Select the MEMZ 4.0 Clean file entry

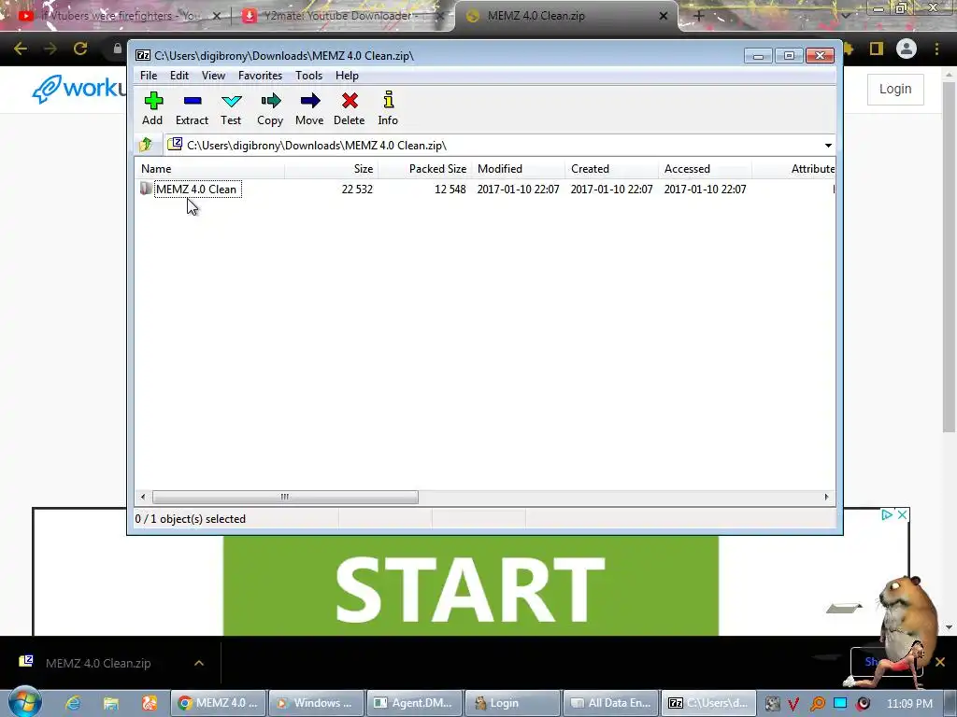[197, 189]
